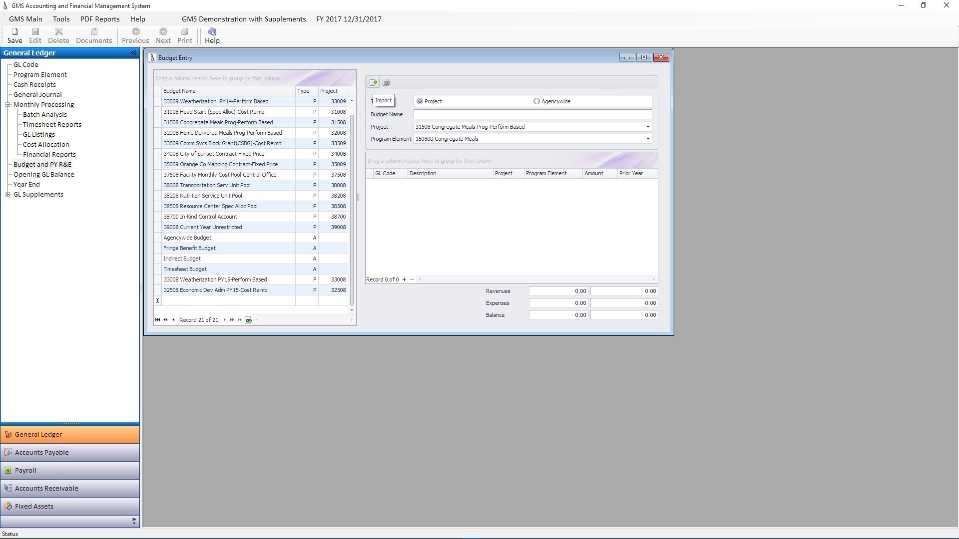
Task: Add a record with the plus icon
Action: click(x=404, y=279)
